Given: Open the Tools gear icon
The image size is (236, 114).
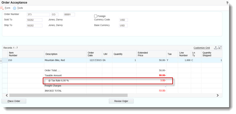Looking at the screenshot, I should [14, 8].
